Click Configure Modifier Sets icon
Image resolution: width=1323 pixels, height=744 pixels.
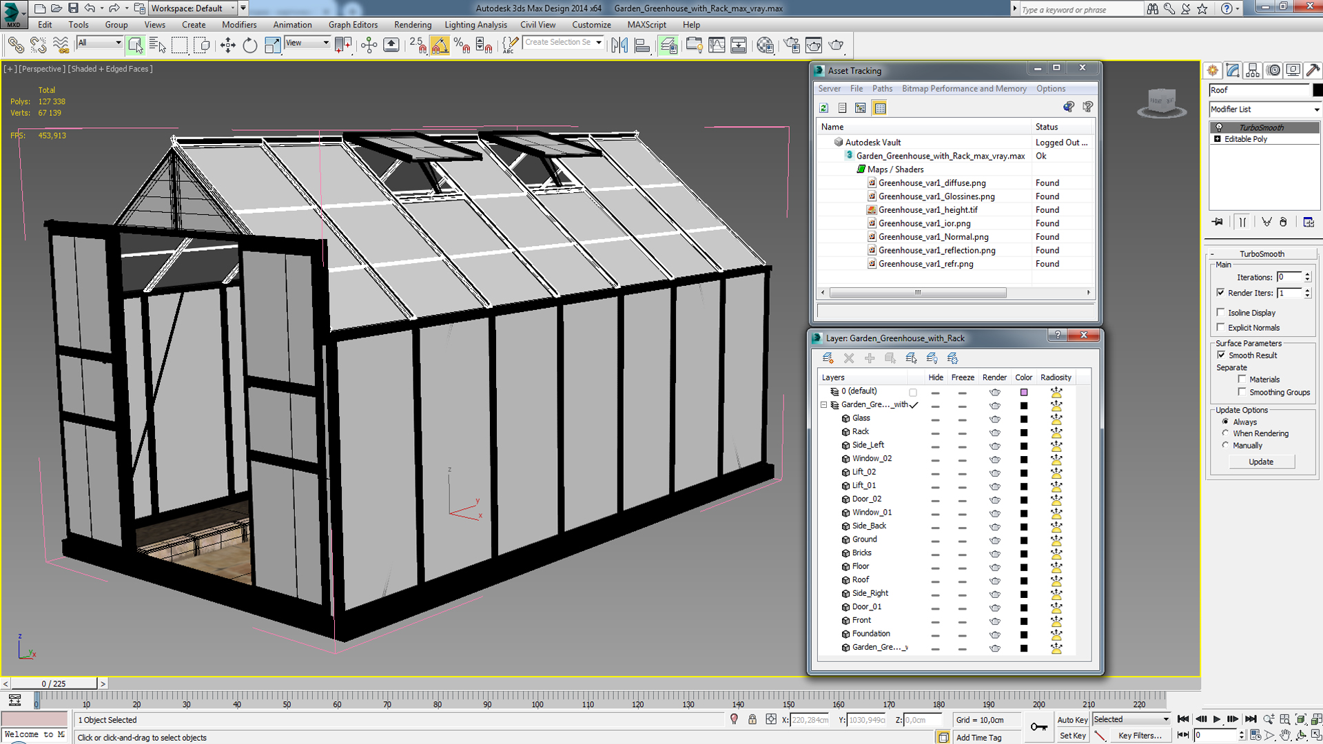pyautogui.click(x=1309, y=222)
